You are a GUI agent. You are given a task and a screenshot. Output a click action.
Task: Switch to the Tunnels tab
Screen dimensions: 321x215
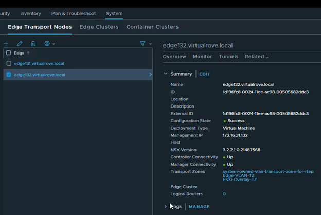pos(228,57)
